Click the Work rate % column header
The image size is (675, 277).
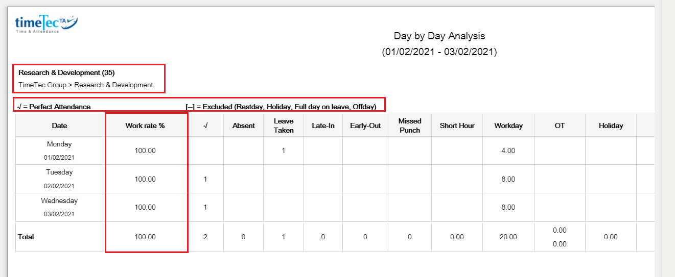tap(145, 125)
